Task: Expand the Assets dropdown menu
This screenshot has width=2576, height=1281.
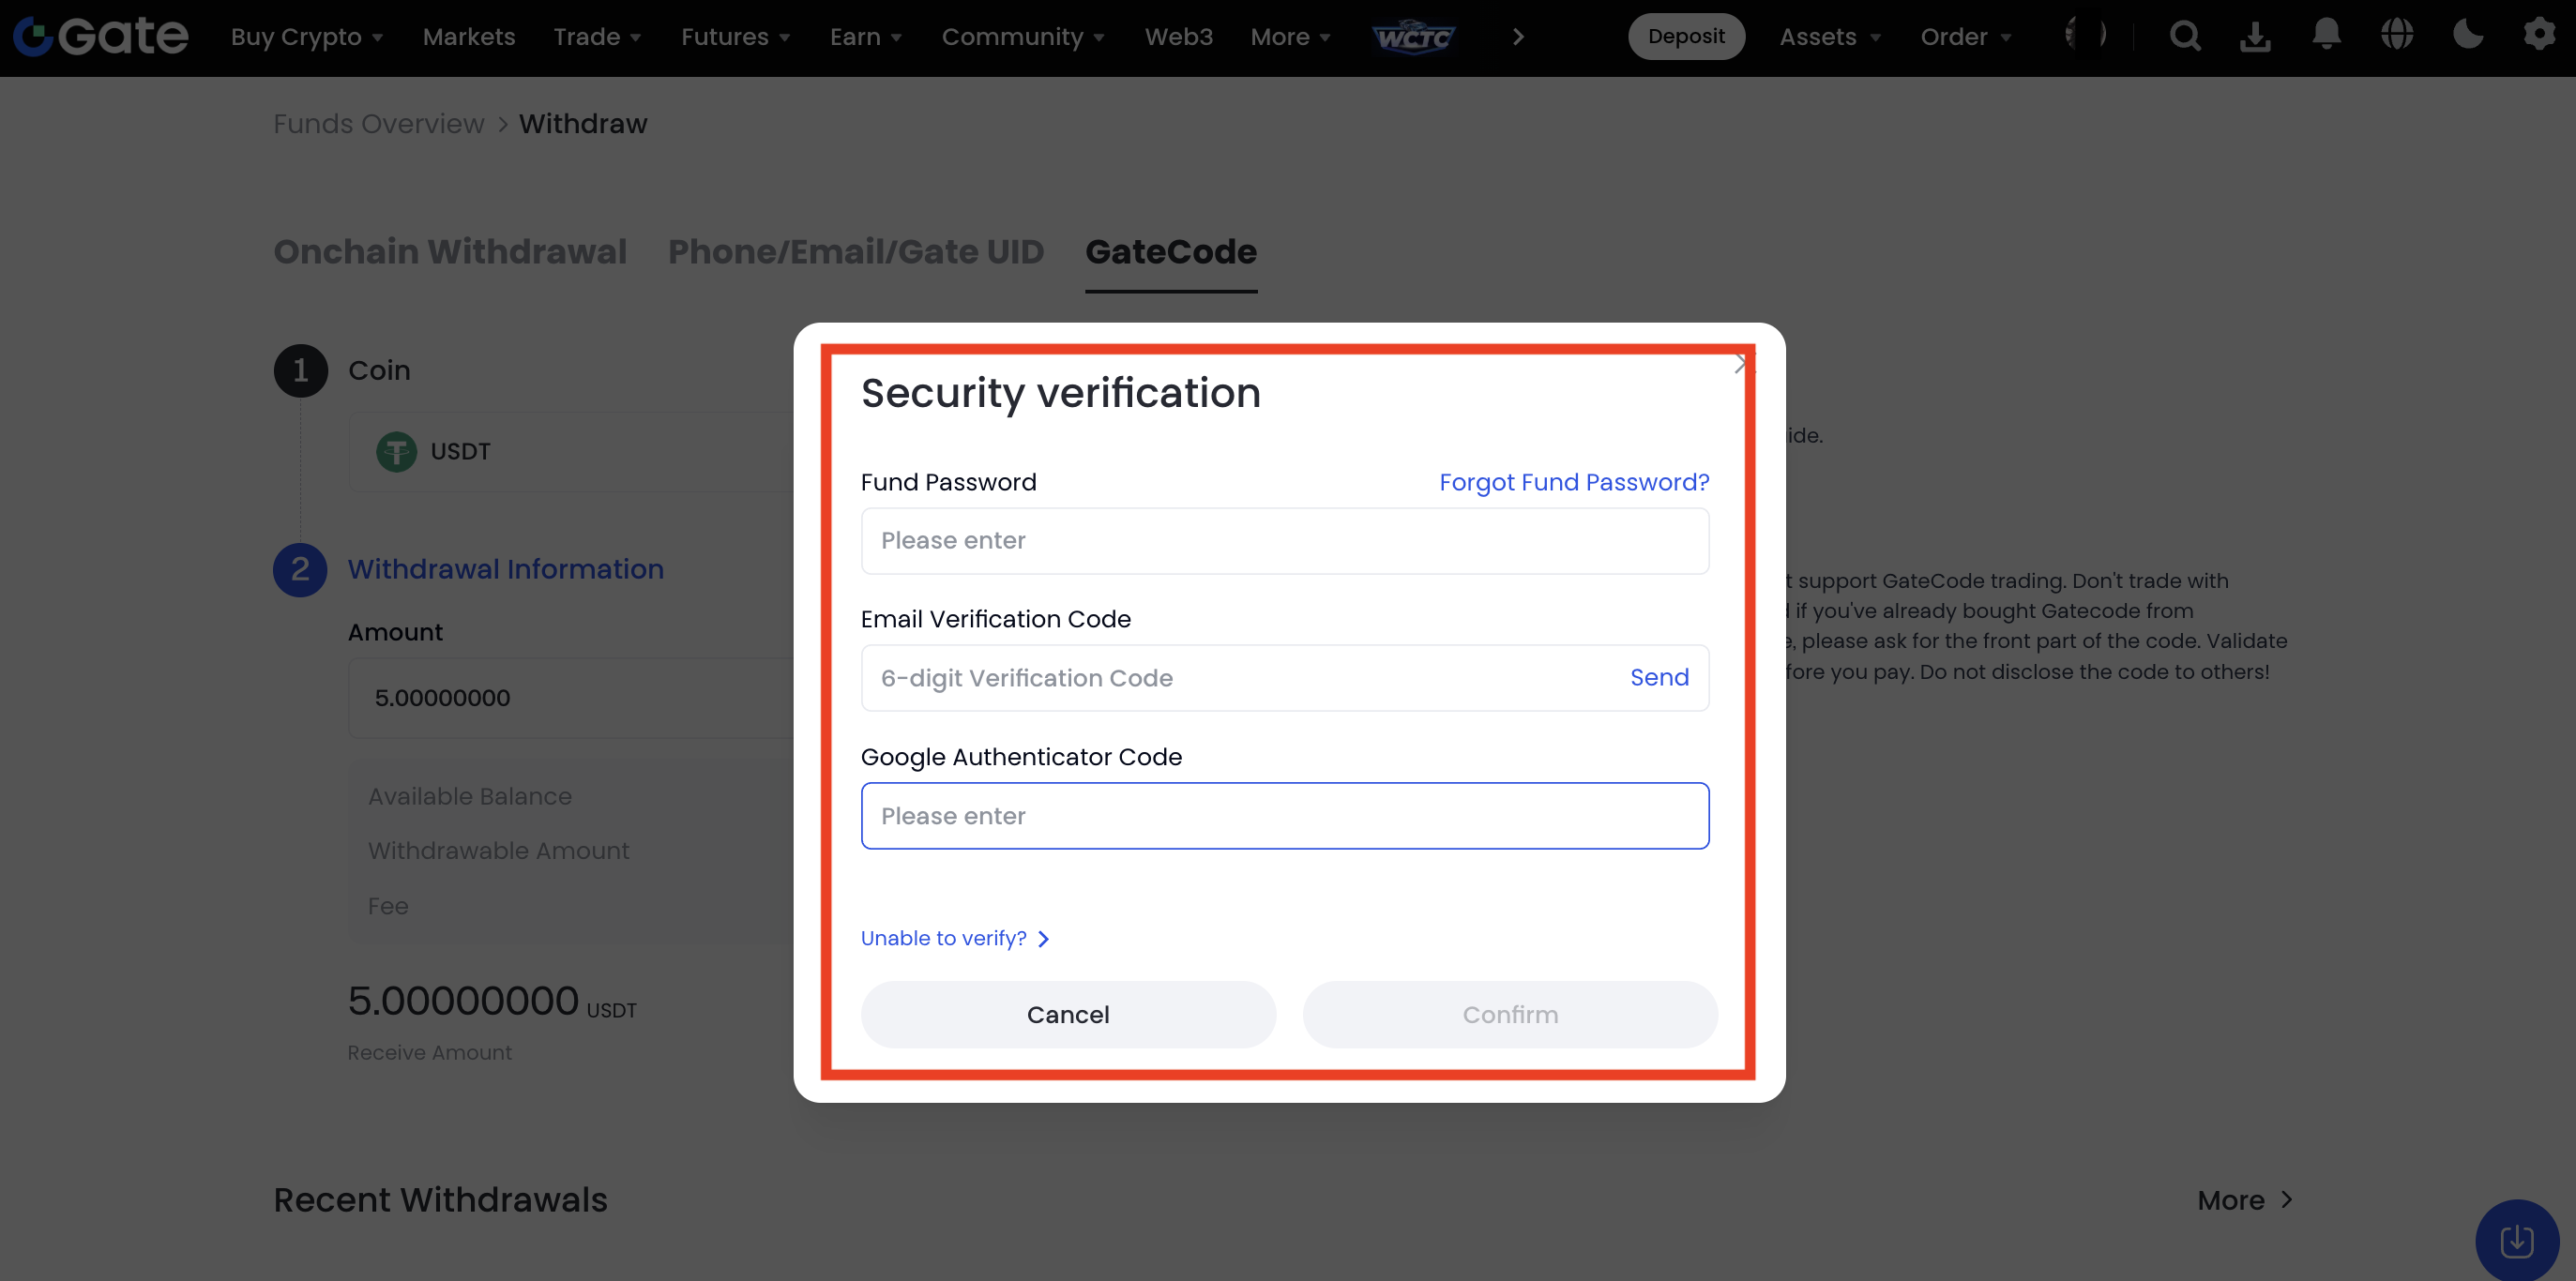Action: (x=1830, y=37)
